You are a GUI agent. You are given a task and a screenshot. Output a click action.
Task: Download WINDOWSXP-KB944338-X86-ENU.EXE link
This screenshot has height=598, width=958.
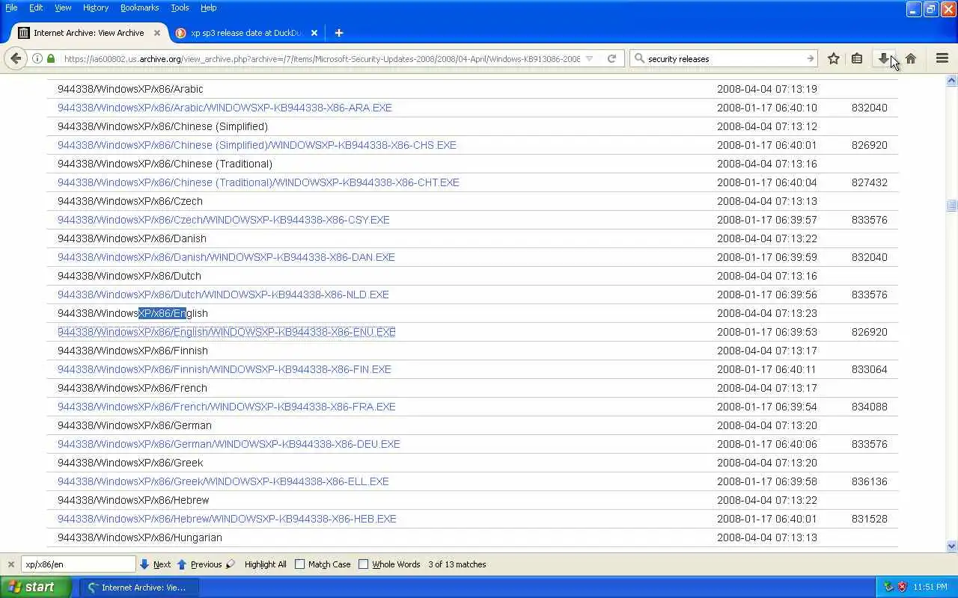(x=226, y=332)
